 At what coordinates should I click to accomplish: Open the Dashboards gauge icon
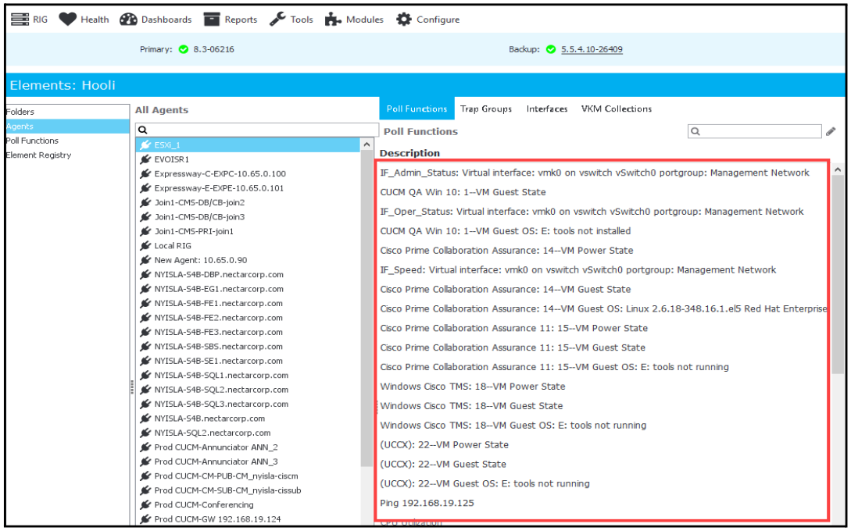pyautogui.click(x=129, y=20)
